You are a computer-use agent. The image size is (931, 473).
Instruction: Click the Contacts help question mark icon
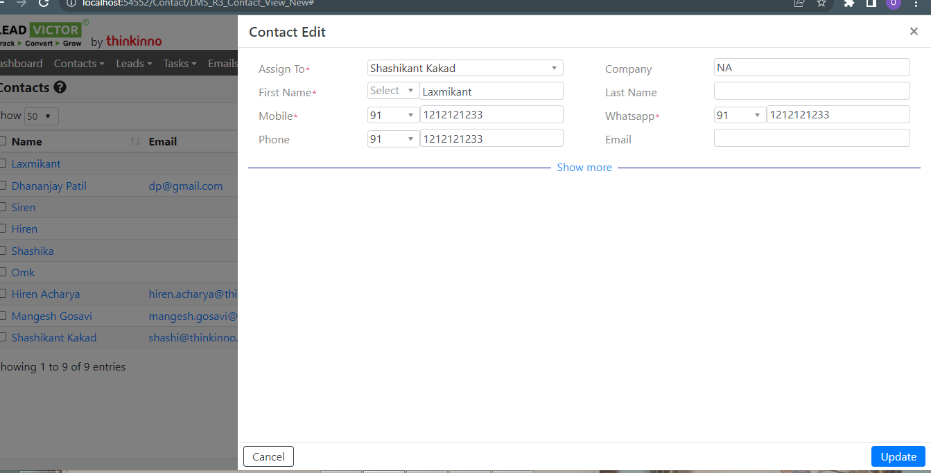point(60,87)
